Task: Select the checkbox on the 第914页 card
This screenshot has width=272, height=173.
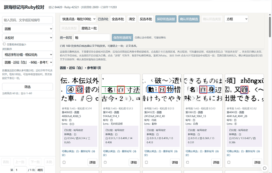Action: [x=105, y=162]
